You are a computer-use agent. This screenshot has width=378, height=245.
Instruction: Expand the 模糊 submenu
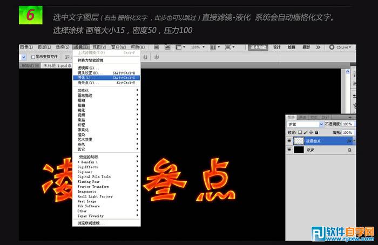pyautogui.click(x=107, y=100)
